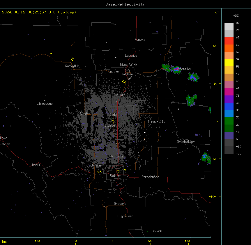Viewport: 251px width, 245px height.
Task: Click the yellow V marker east of Calgary
Action: point(125,170)
